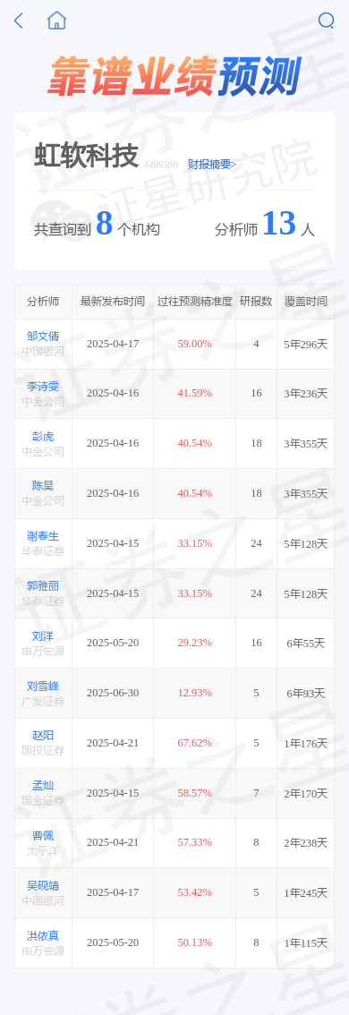Image resolution: width=349 pixels, height=1015 pixels.
Task: Open the 财报摘要 link
Action: pyautogui.click(x=212, y=165)
